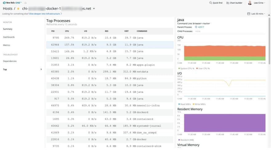
Task: Select the java process row PID 9795
Action: [x=110, y=38]
